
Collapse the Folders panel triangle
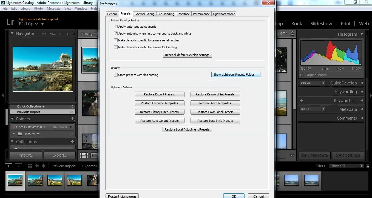click(x=12, y=119)
